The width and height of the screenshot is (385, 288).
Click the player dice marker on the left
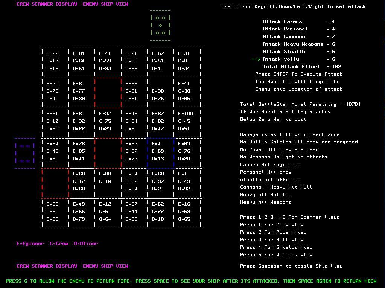point(24,152)
